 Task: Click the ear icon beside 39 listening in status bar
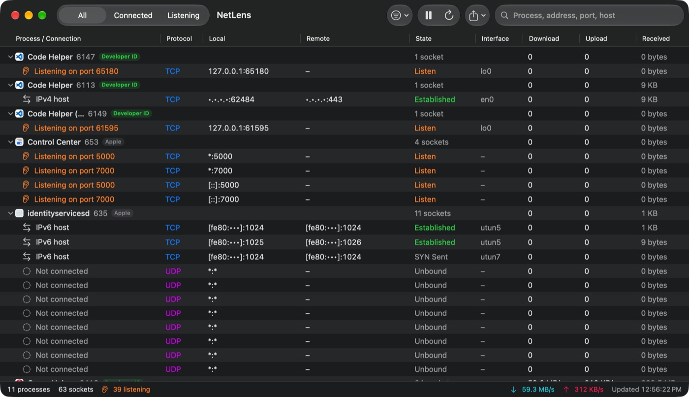(x=105, y=389)
